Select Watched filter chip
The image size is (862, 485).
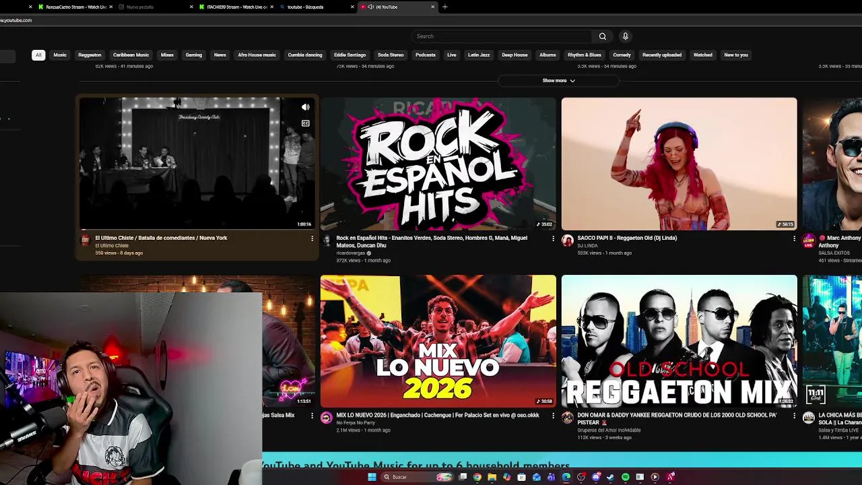pyautogui.click(x=702, y=55)
